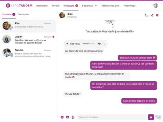Send message with the purple arrow button
This screenshot has width=163, height=122.
[151, 117]
